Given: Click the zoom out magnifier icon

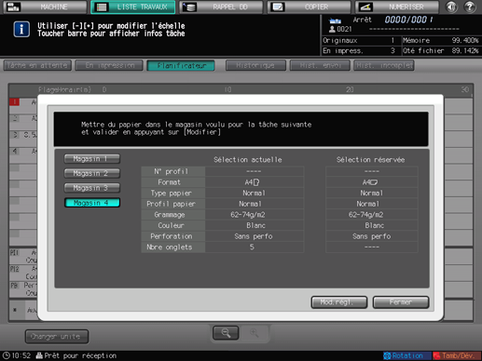Looking at the screenshot, I should click(226, 333).
